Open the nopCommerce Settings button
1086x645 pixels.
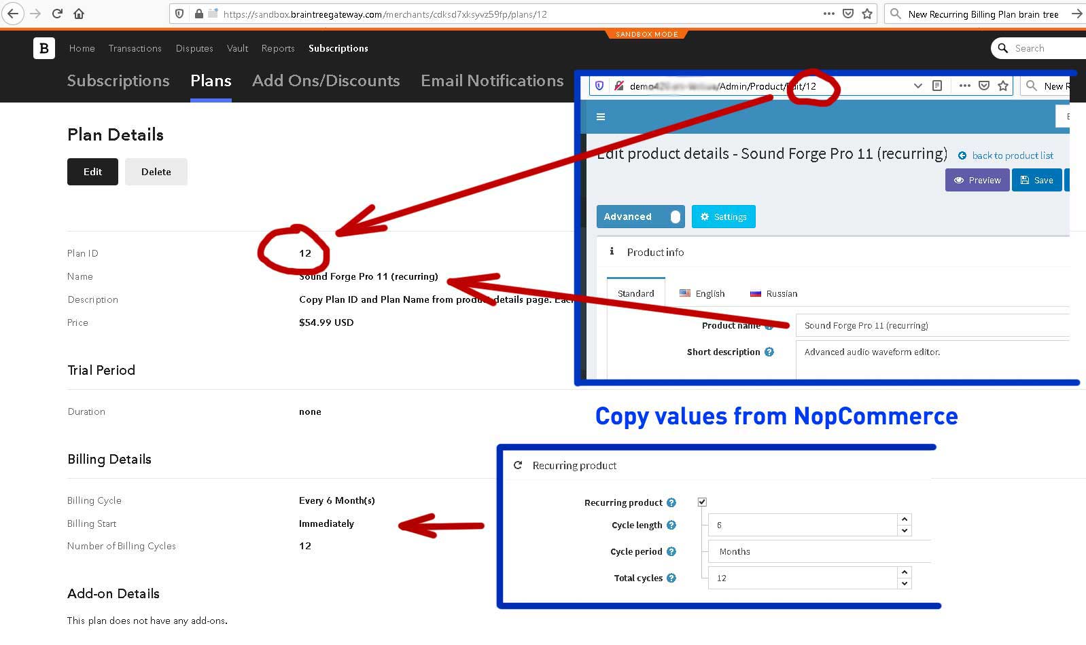[x=724, y=217]
